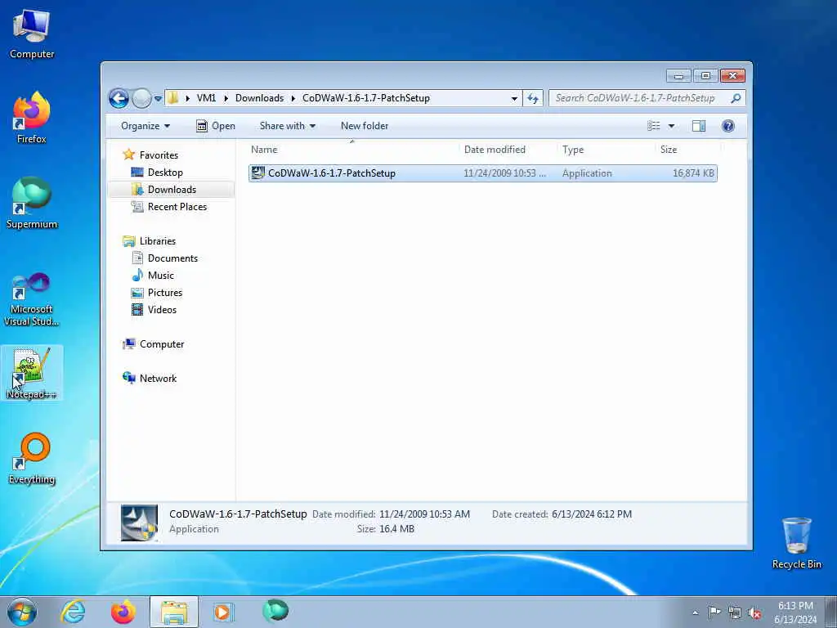
Task: Refresh the folder view button
Action: [x=533, y=98]
